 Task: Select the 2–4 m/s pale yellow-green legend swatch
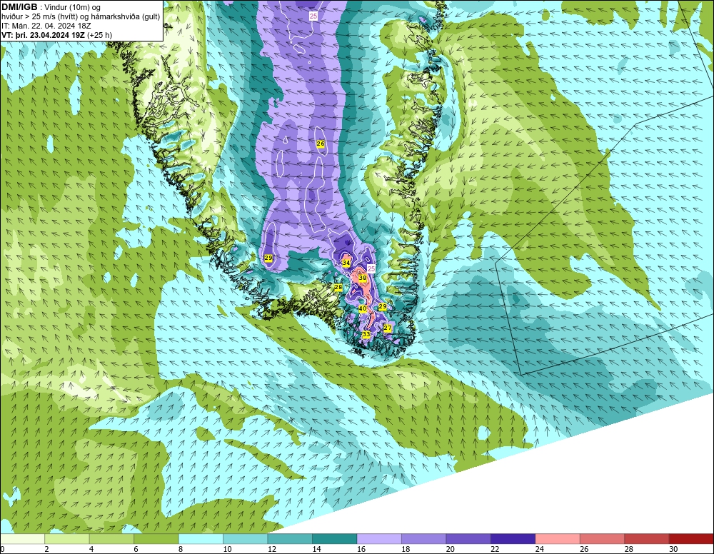(67, 539)
